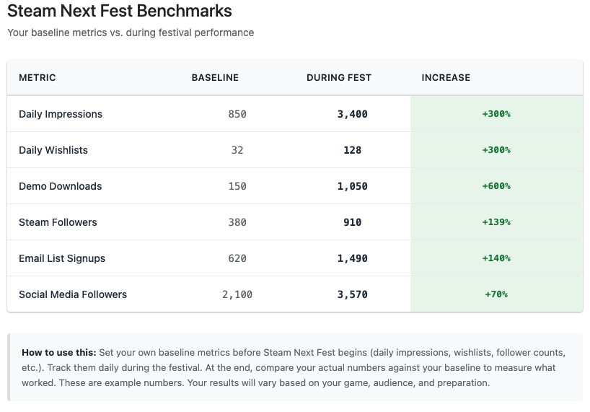Screen dimensions: 590x412
Task: Select the during-fest value 1,050
Action: point(352,186)
